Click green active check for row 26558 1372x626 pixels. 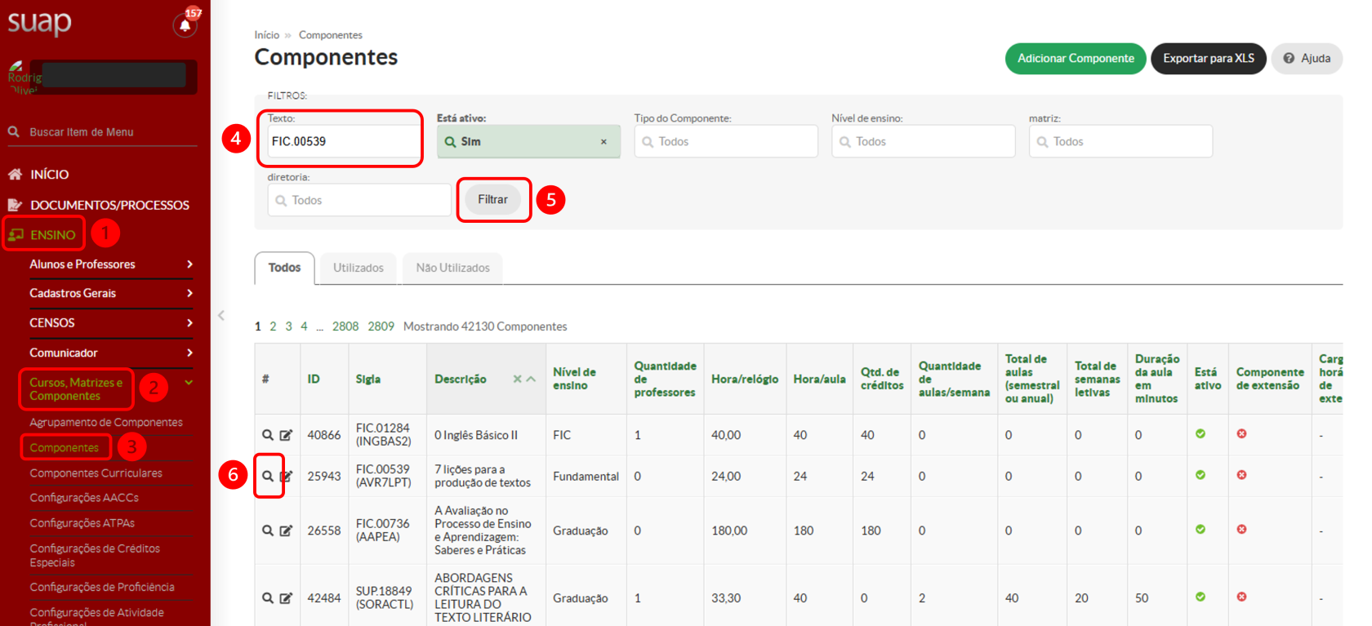point(1200,529)
